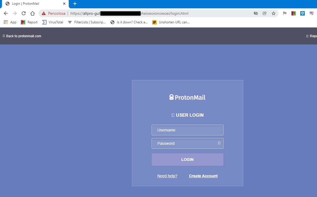Click the LOGIN button
This screenshot has width=317, height=197.
tap(187, 159)
